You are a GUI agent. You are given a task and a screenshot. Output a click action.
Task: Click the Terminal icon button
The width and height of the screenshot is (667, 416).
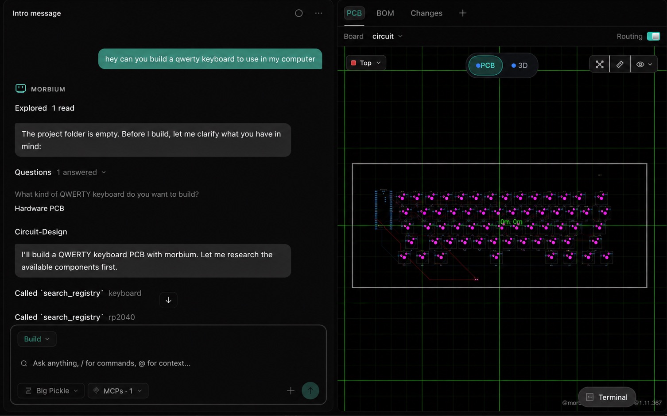[607, 397]
